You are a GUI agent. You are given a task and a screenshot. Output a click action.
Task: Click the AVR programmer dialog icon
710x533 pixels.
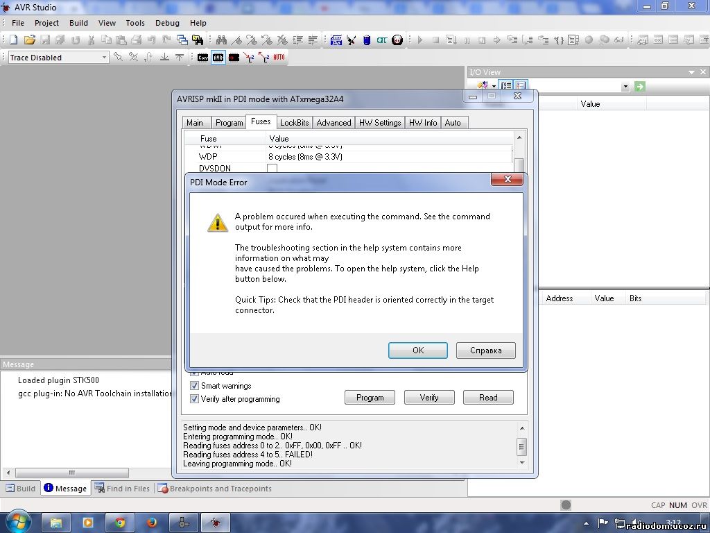pos(218,57)
